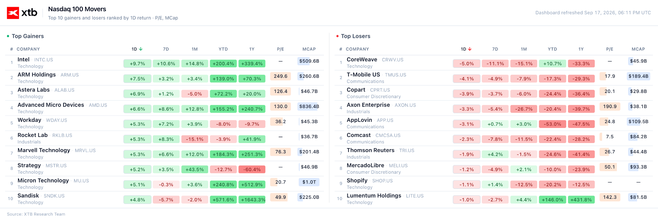Click the dashboard refreshed timestamp
Image resolution: width=658 pixels, height=220 pixels.
pyautogui.click(x=593, y=13)
